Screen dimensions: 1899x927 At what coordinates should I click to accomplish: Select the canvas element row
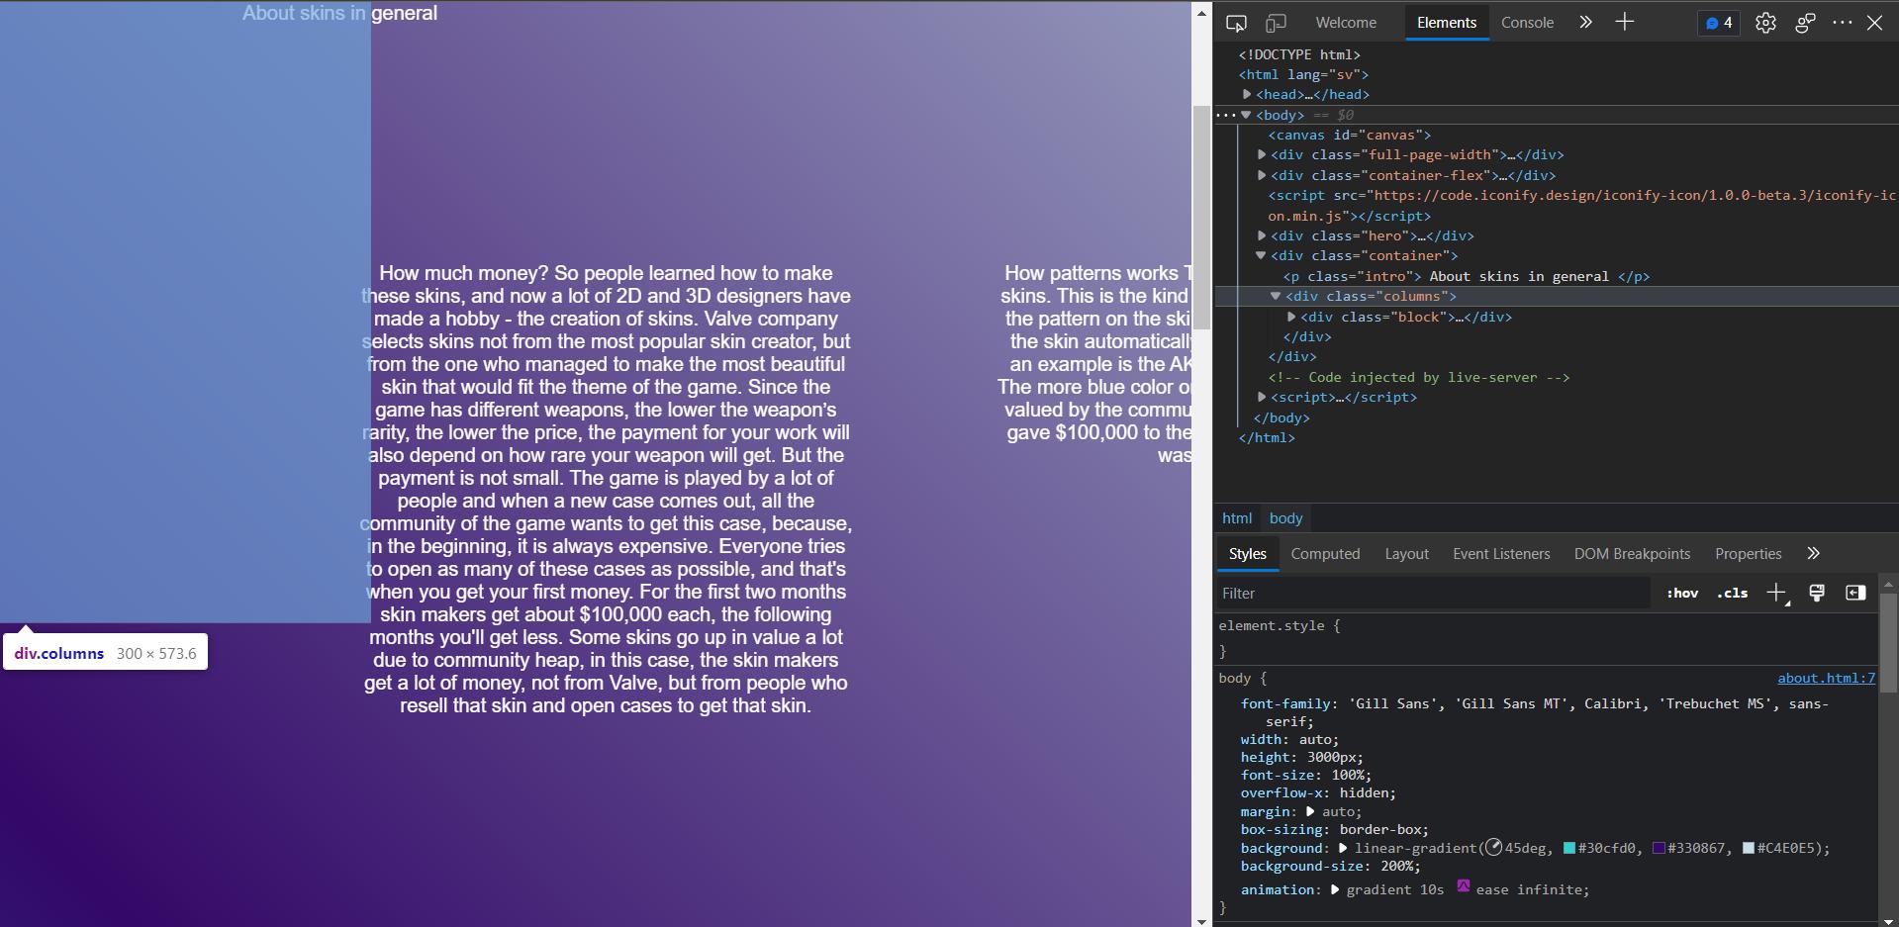[1350, 135]
